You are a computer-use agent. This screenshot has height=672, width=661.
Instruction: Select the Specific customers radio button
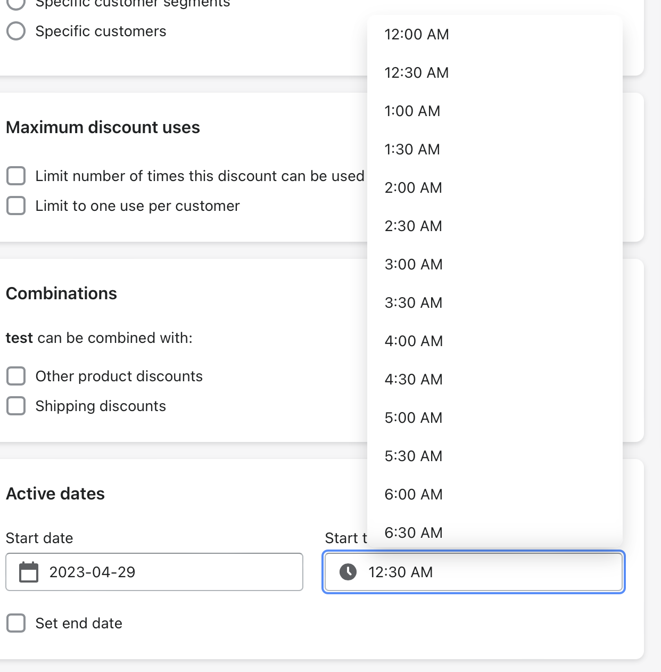[x=16, y=31]
